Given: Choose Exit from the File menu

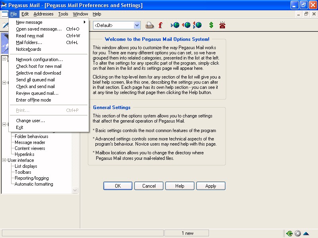Looking at the screenshot, I should 48,127.
